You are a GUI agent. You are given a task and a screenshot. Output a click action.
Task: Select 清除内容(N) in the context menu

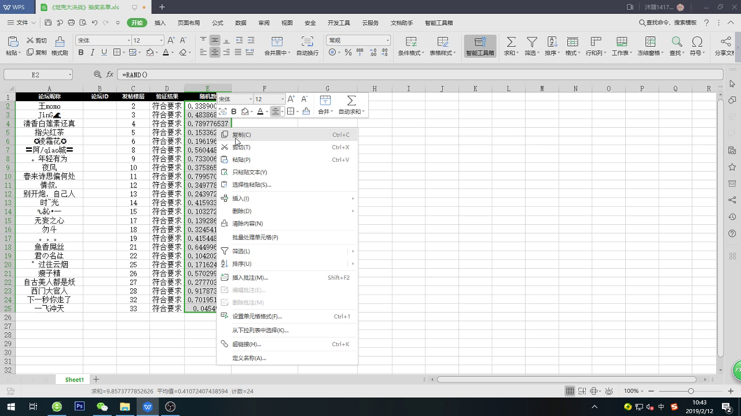tap(247, 224)
